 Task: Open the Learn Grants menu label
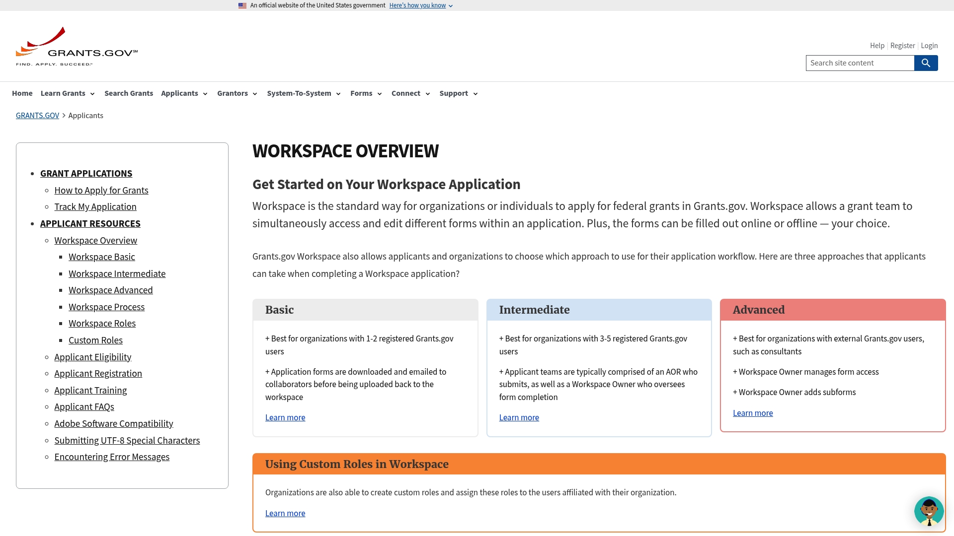point(63,93)
